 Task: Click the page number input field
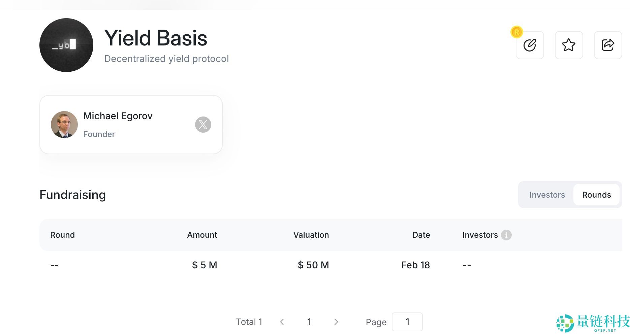tap(407, 322)
